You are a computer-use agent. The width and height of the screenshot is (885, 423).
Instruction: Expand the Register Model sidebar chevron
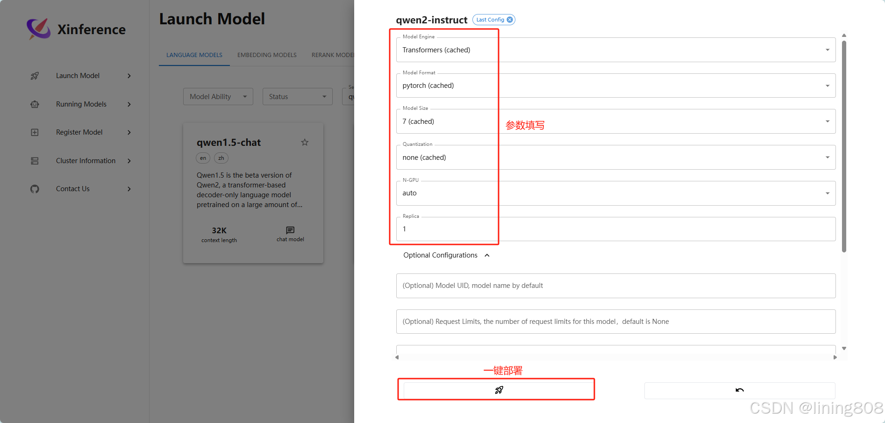[129, 132]
